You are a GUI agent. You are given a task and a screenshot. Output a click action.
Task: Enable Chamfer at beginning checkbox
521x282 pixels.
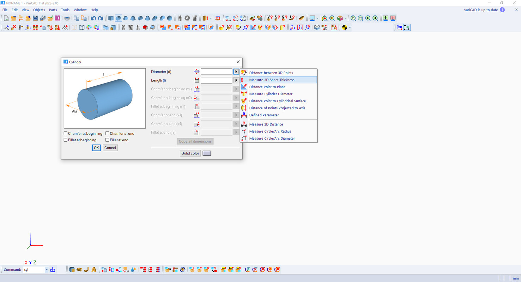click(66, 134)
